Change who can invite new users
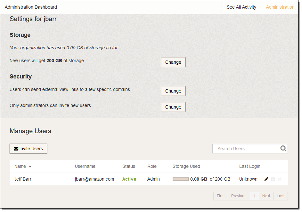 click(x=173, y=107)
